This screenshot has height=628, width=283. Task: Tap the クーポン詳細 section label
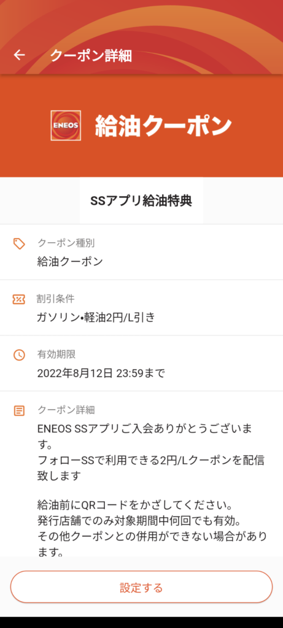click(x=66, y=410)
